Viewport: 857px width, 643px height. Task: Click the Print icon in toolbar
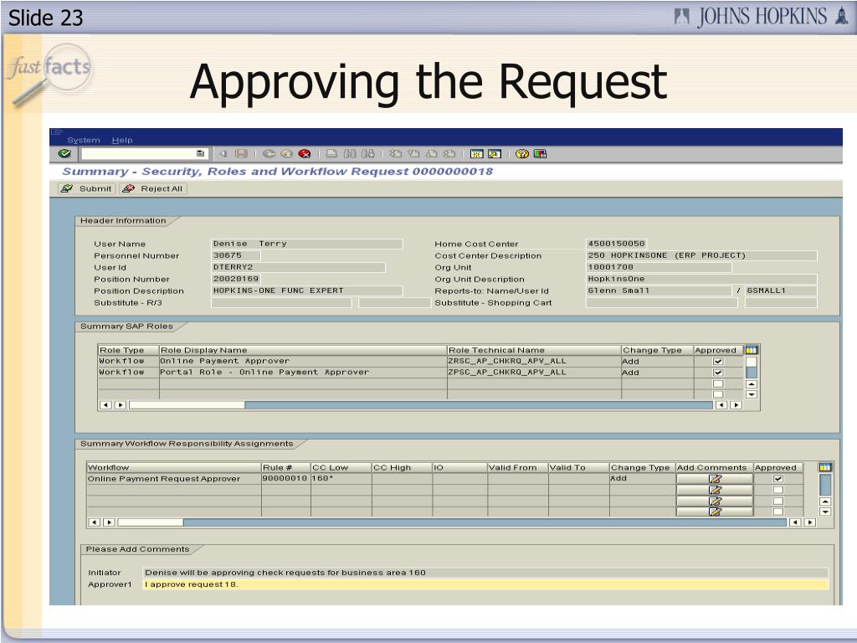(331, 154)
